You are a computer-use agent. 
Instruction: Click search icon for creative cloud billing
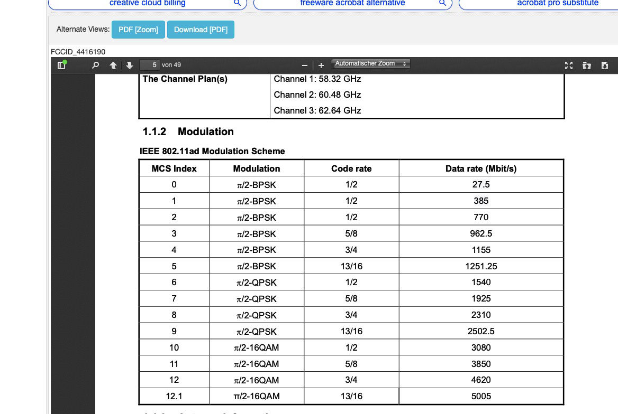click(x=237, y=3)
